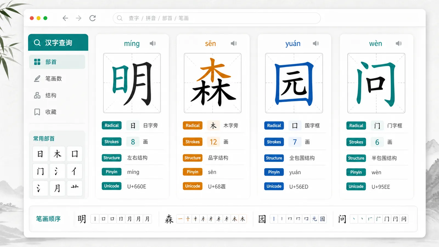Image resolution: width=439 pixels, height=247 pixels.
Task: Click the Unicode value U+56ED
Action: pyautogui.click(x=299, y=187)
